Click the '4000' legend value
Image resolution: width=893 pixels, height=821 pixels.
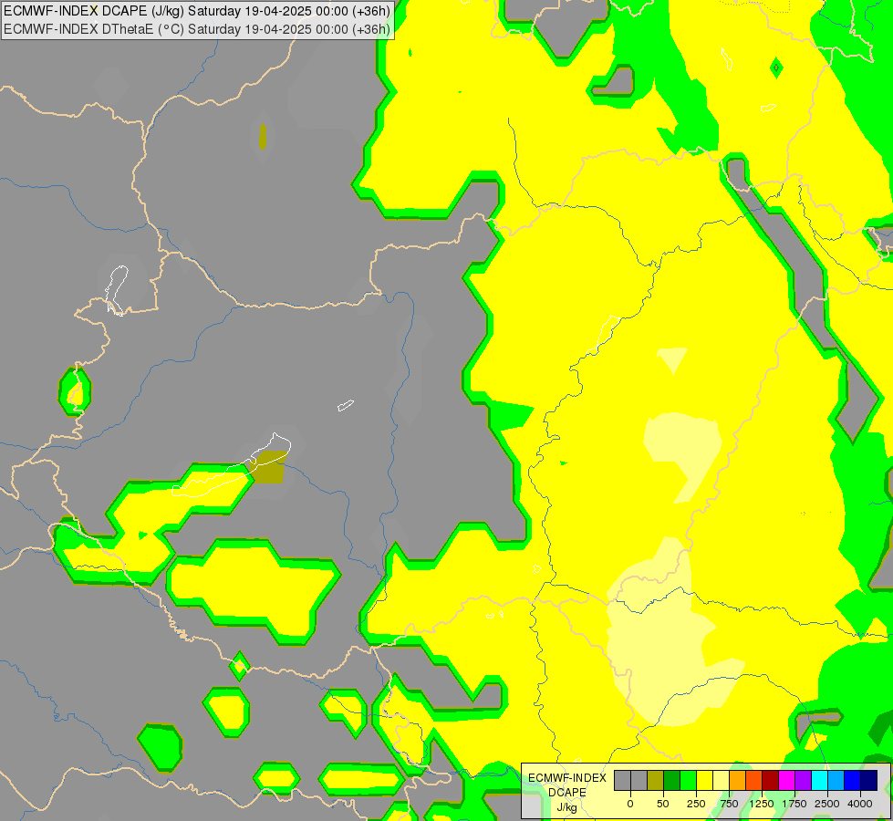point(860,804)
